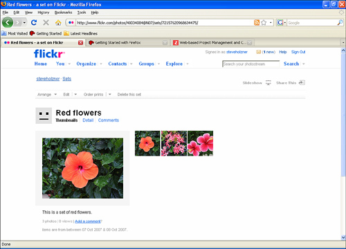The height and width of the screenshot is (249, 346).
Task: Bookmark this page with the star icon
Action: point(264,23)
